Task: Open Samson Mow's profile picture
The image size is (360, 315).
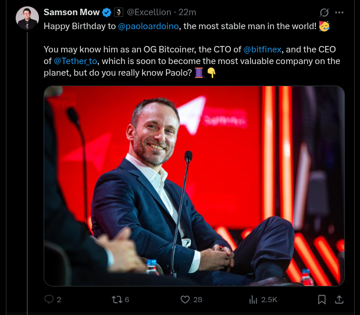Action: (x=27, y=18)
